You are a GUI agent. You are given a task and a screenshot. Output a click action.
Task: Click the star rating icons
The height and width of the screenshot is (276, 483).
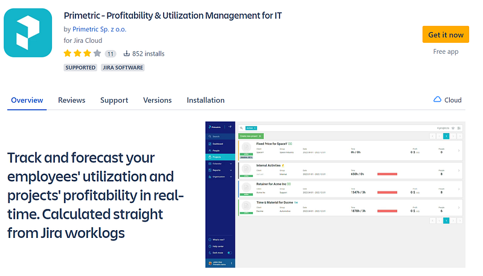[x=82, y=53]
